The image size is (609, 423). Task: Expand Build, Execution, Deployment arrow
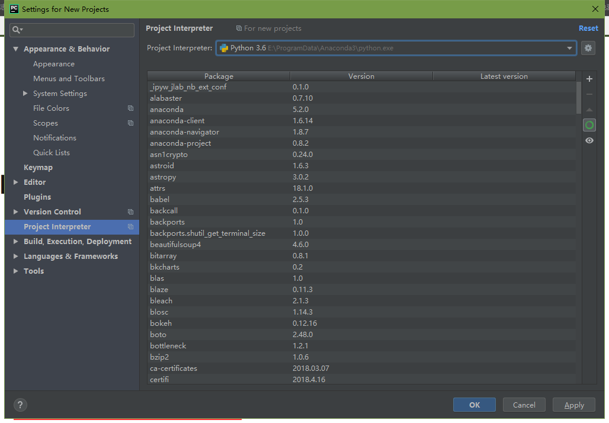coord(15,241)
